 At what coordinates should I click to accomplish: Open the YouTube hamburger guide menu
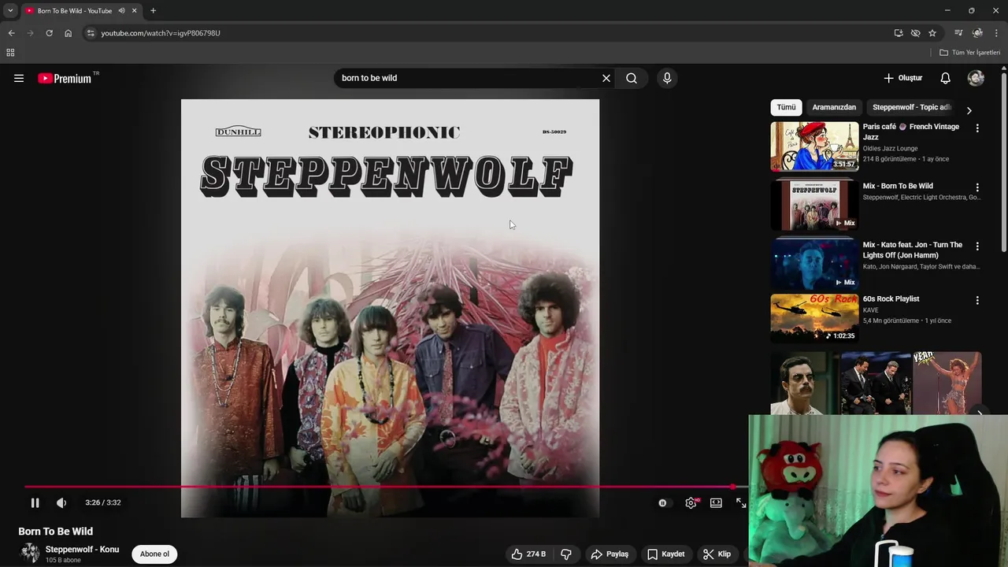19,78
